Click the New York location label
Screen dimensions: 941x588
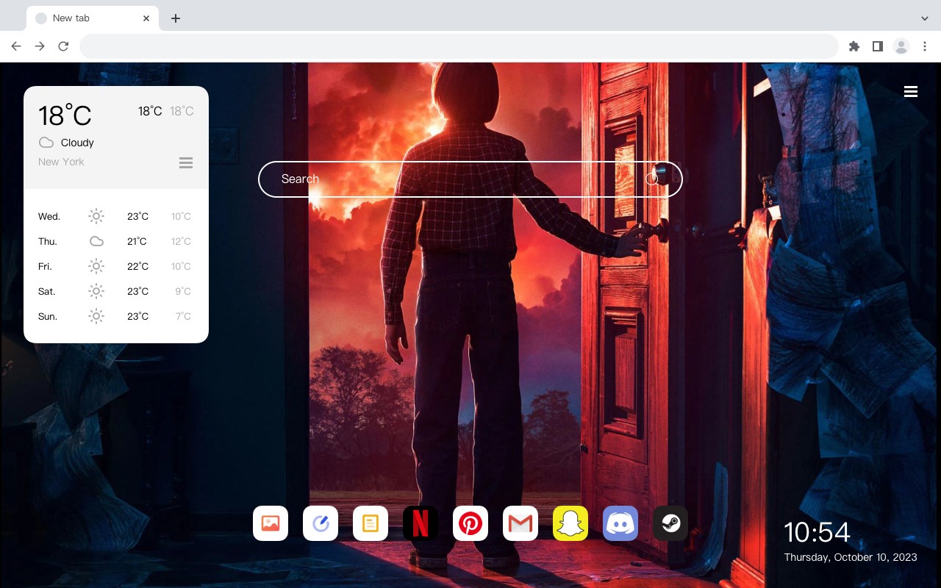pos(61,162)
